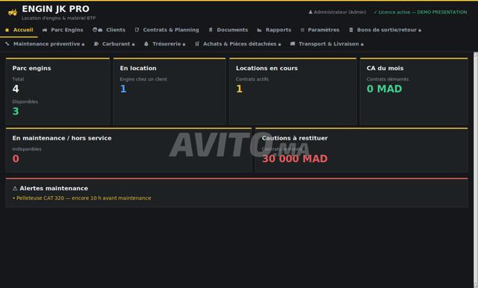Viewport: 478px width, 288px height.
Task: Open the Accueil tab
Action: (x=19, y=30)
